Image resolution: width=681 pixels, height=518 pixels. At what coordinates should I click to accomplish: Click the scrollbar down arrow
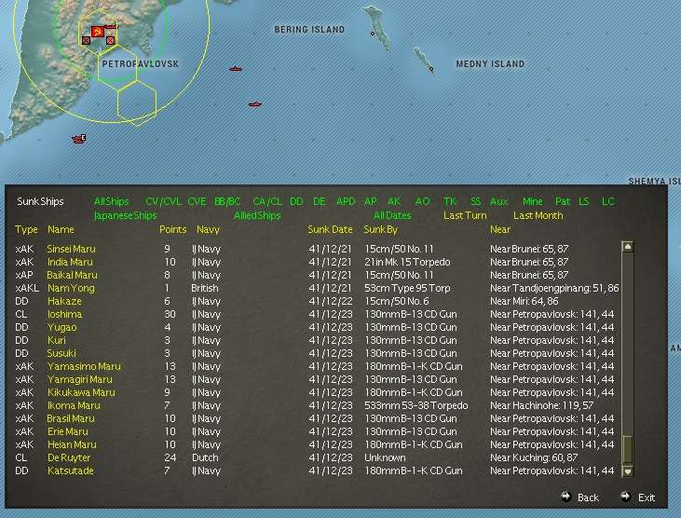coord(628,471)
